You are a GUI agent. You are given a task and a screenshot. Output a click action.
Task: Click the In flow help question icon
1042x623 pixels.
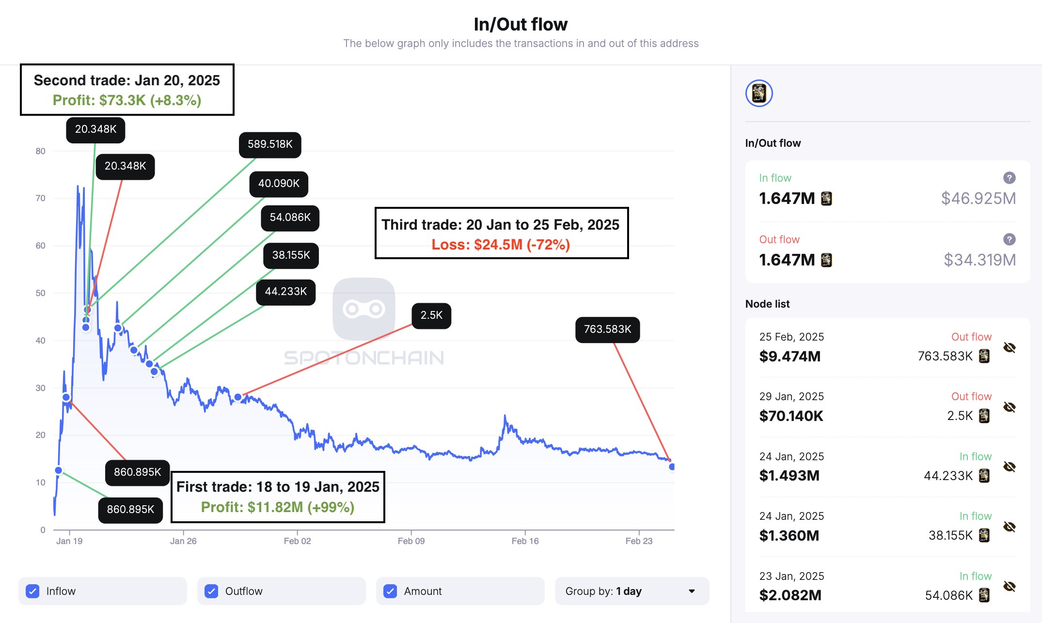coord(1009,178)
